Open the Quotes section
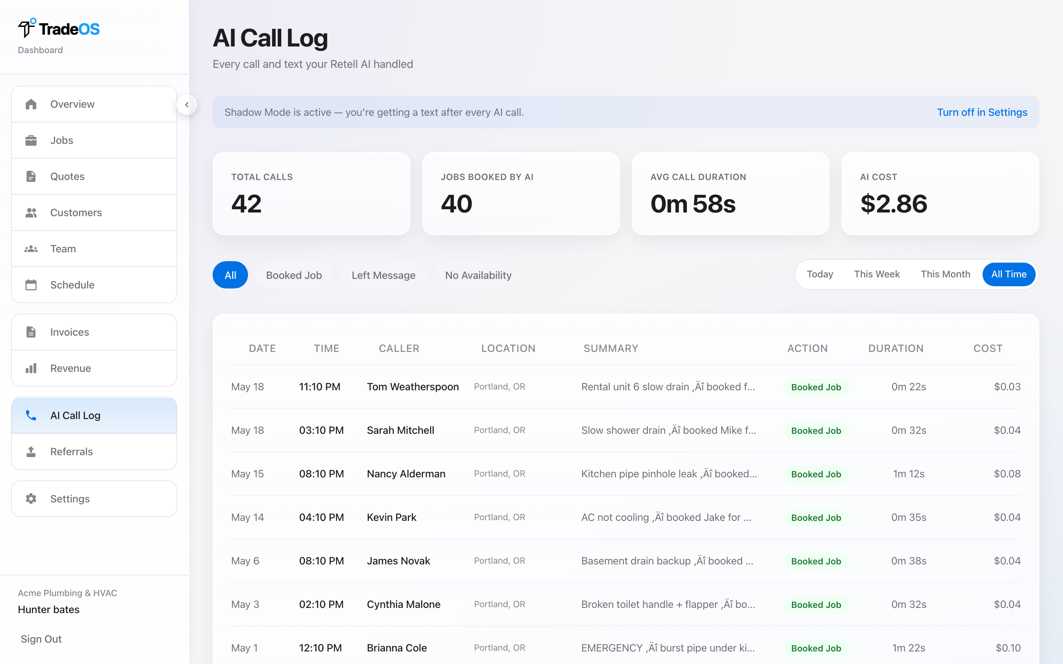1063x664 pixels. [x=94, y=177]
